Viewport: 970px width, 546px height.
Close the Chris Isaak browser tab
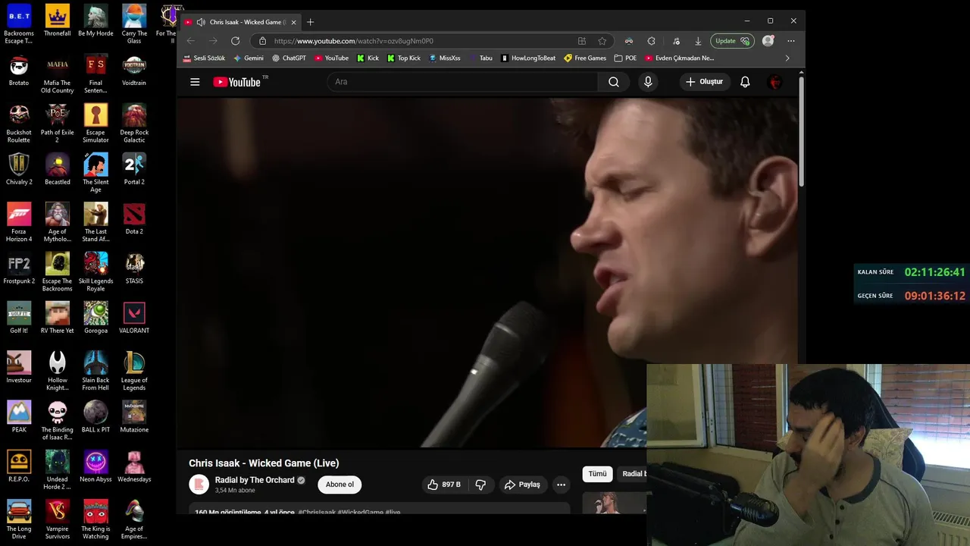[293, 22]
